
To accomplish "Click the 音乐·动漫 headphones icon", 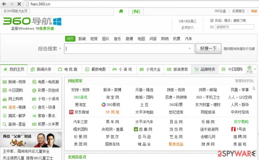I will [x=34, y=107].
